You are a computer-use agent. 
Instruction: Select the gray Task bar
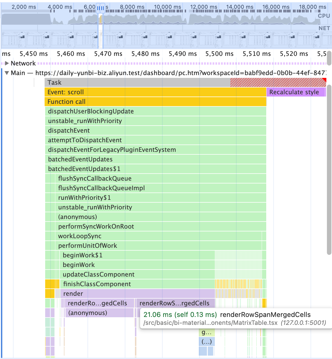pos(137,82)
